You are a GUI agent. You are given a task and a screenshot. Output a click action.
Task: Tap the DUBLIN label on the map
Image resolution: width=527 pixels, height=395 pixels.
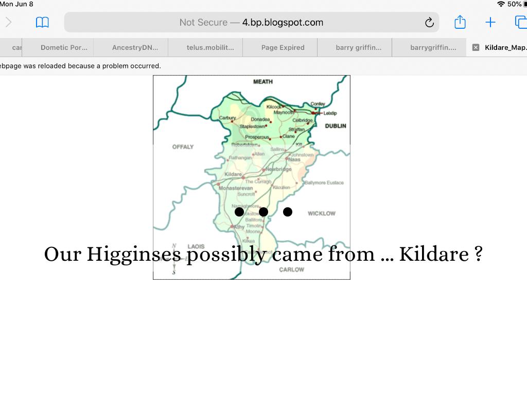(335, 126)
